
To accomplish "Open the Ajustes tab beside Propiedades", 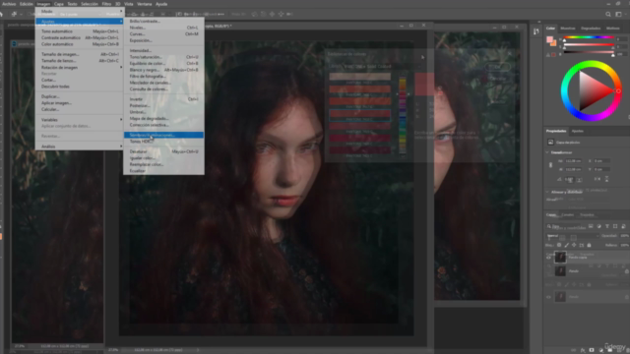I will coord(578,131).
